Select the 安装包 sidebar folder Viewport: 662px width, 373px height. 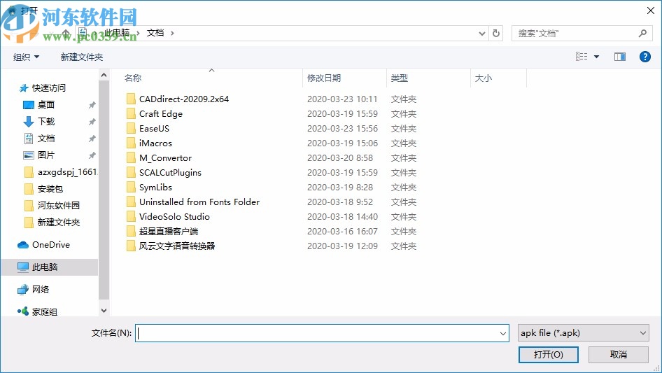[50, 188]
